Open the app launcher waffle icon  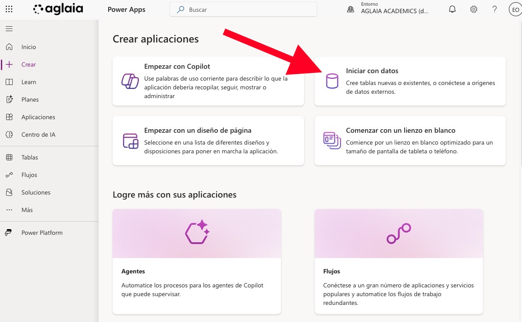[x=9, y=9]
